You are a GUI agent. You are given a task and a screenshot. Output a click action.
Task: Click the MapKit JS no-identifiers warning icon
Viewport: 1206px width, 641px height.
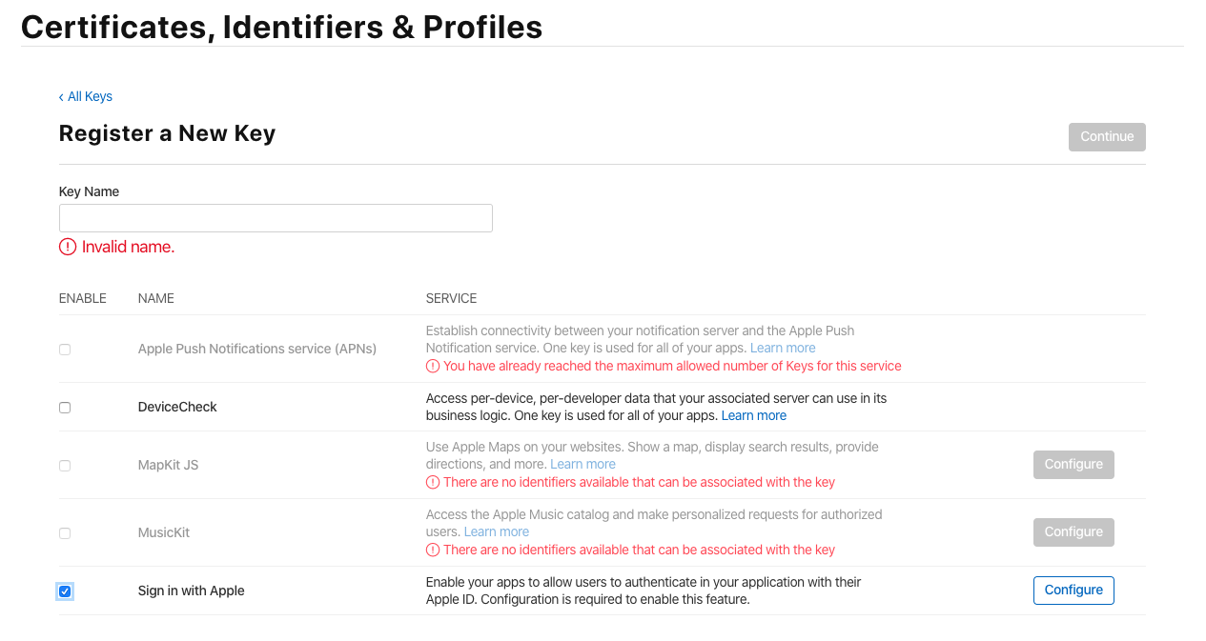433,482
